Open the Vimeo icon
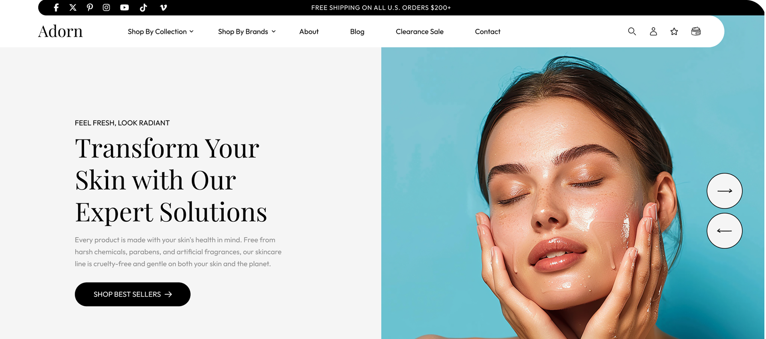766x339 pixels. [x=163, y=8]
